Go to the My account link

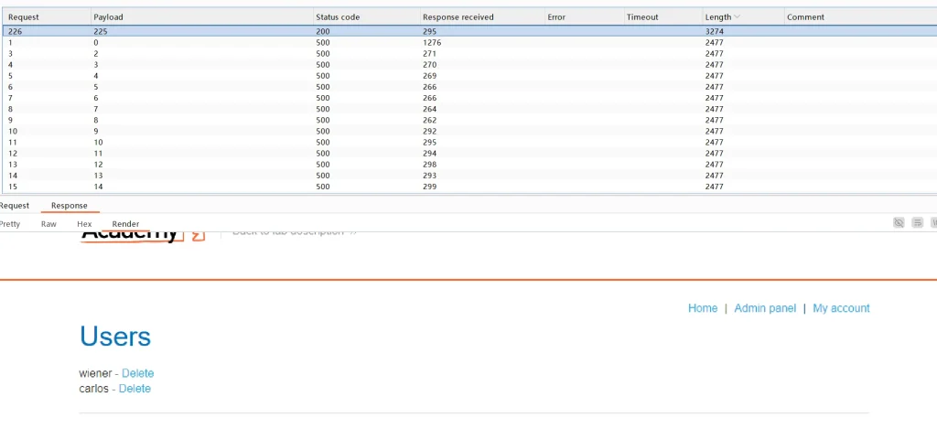(841, 308)
